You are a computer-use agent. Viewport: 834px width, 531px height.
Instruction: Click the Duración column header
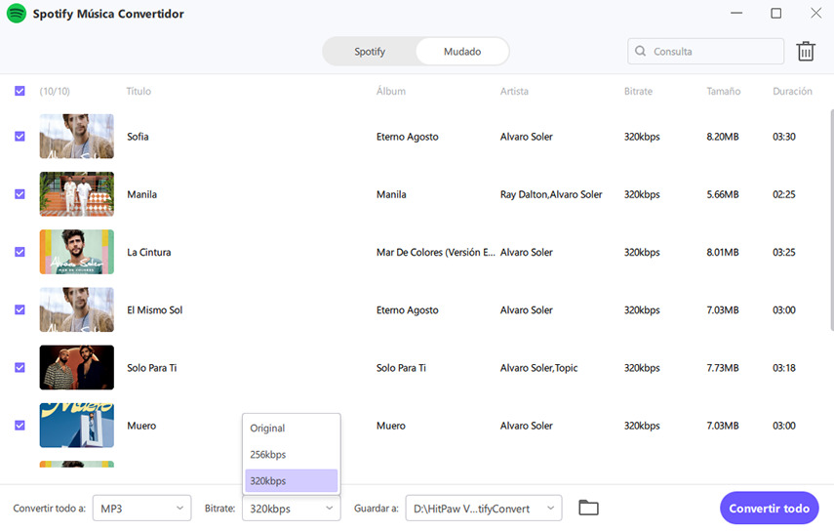(792, 91)
